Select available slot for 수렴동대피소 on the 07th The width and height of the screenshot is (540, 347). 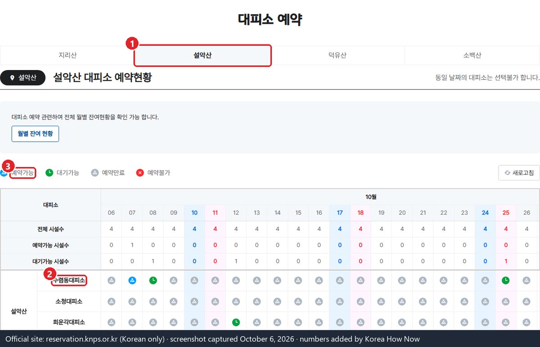[132, 280]
